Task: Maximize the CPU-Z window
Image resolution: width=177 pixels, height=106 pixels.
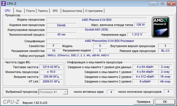Action: 162,4
